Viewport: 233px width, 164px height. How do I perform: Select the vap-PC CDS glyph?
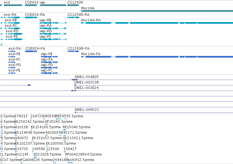tap(49, 73)
